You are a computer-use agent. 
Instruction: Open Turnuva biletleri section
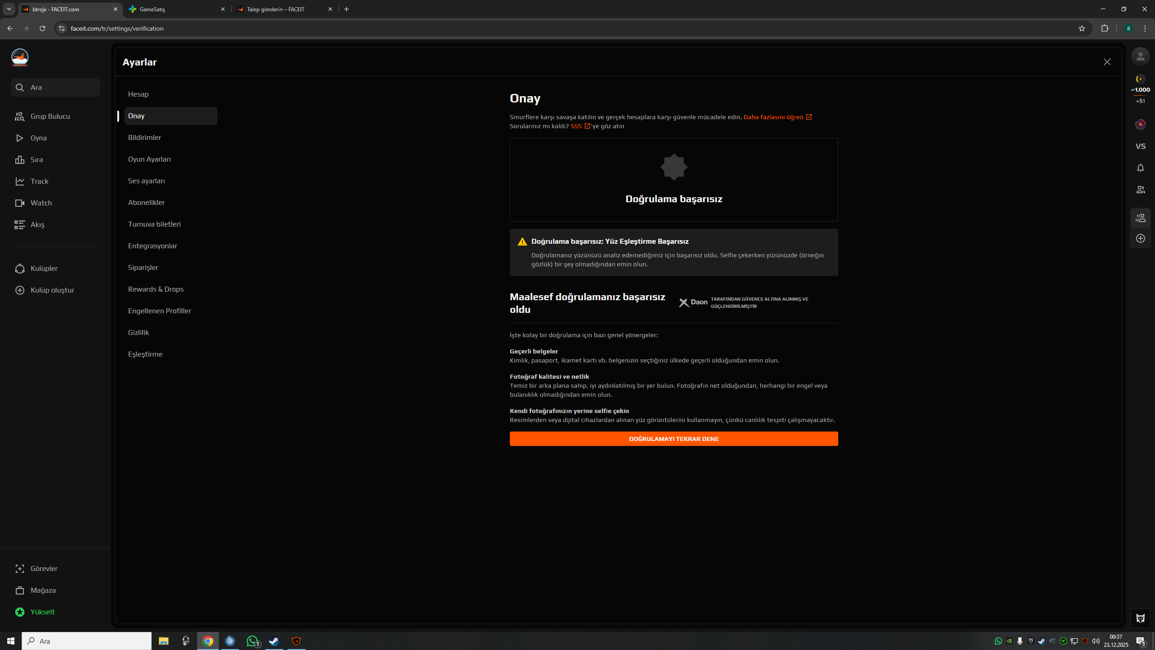(x=171, y=224)
